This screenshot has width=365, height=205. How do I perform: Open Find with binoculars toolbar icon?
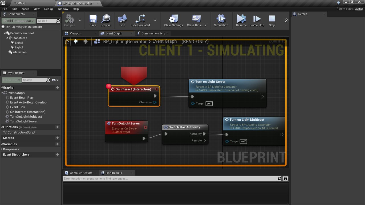tap(122, 21)
